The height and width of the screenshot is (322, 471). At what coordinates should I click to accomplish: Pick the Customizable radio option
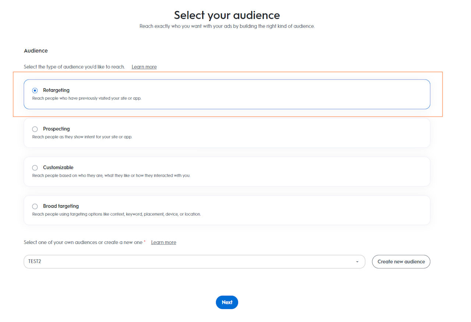point(35,168)
